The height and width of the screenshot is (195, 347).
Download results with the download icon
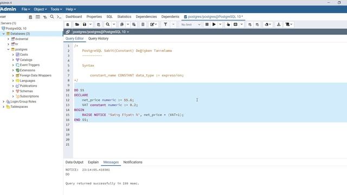pyautogui.click(x=279, y=24)
